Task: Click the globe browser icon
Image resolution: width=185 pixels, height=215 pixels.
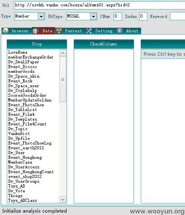Action: (x=6, y=31)
